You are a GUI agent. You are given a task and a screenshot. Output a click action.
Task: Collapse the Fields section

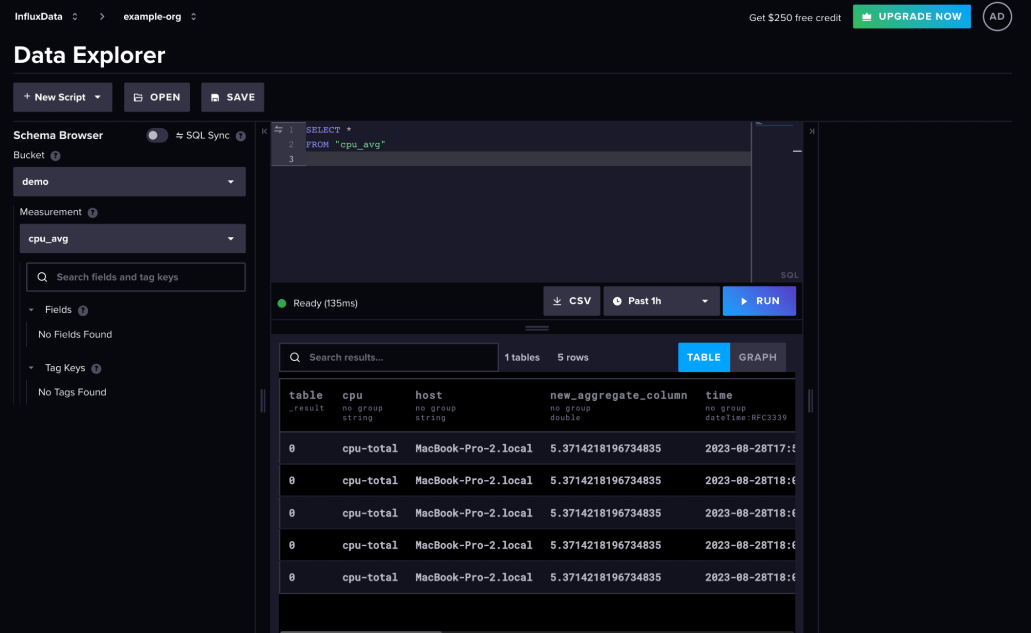click(31, 310)
